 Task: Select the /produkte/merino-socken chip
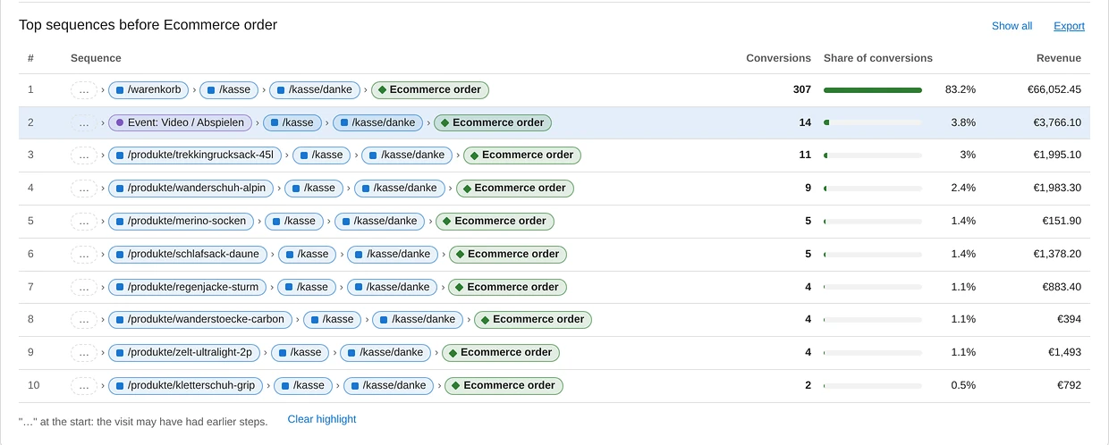182,221
